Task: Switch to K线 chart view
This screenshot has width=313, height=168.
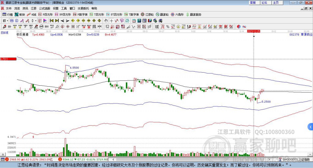Action: [32, 14]
